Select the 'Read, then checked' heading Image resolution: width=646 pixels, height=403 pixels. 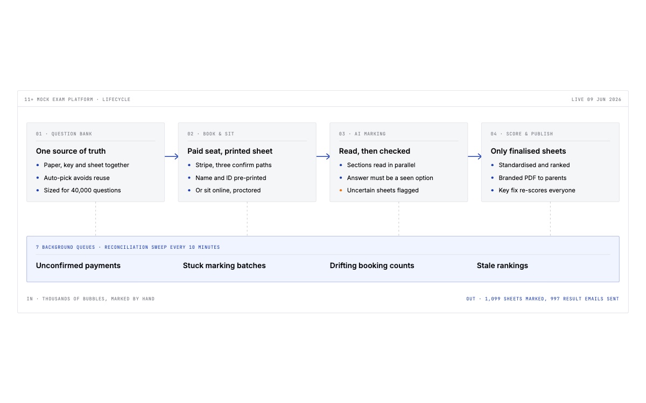[375, 151]
